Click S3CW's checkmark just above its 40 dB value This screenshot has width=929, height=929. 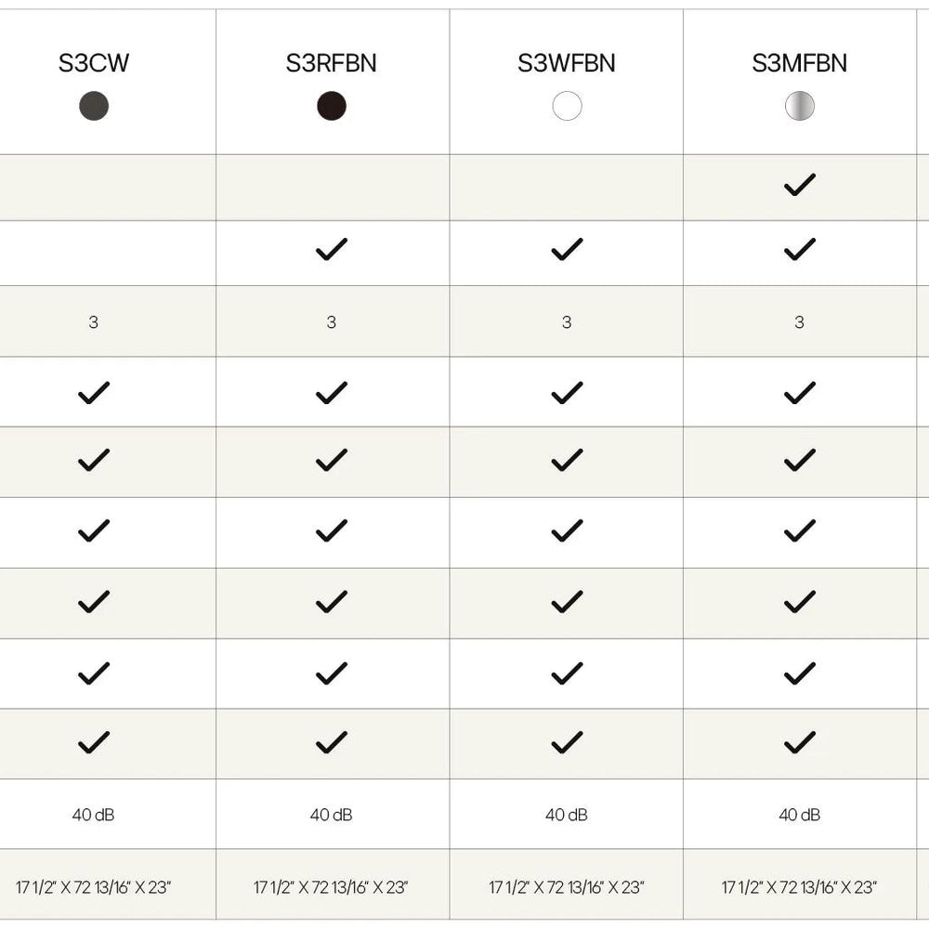94,742
